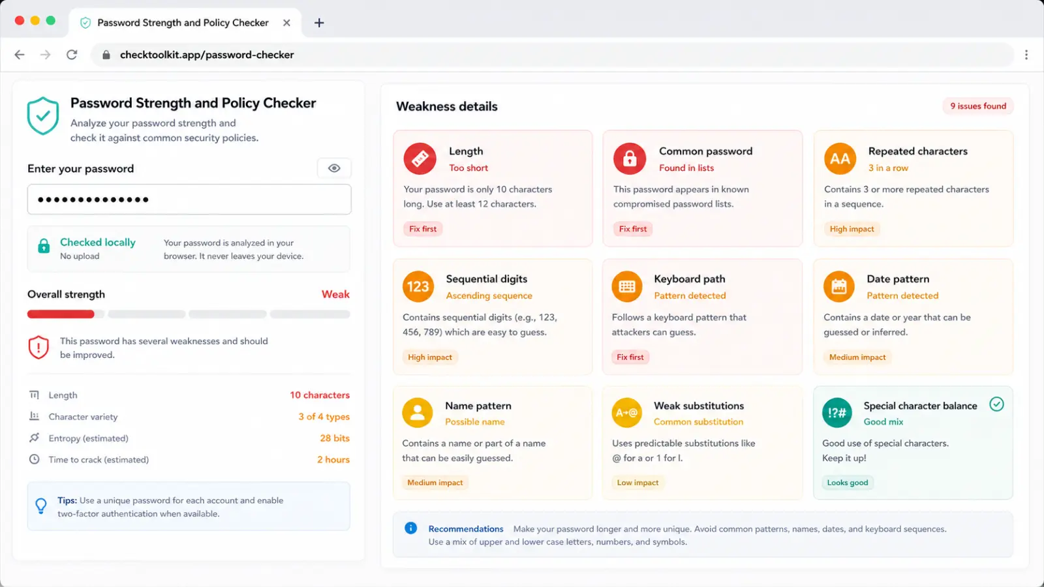The width and height of the screenshot is (1044, 587).
Task: Click the Looks good tag
Action: 848,483
